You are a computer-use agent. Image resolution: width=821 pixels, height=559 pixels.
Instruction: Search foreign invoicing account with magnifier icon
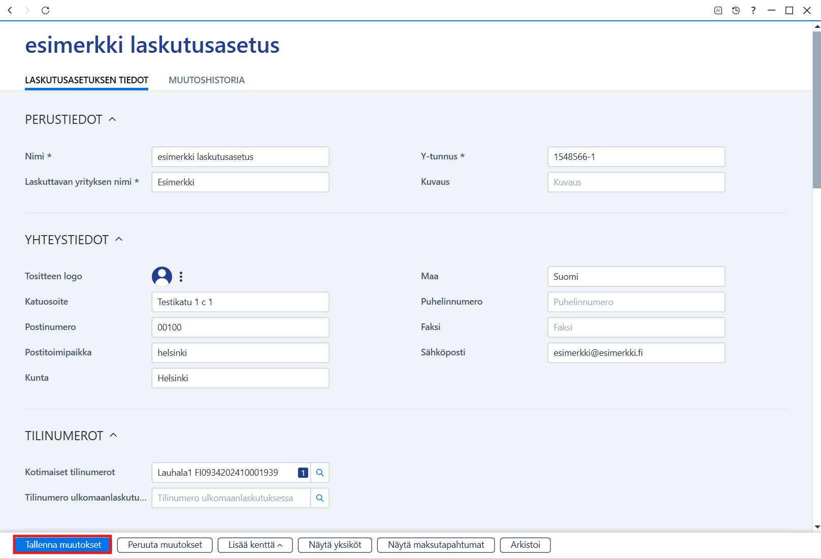click(x=320, y=498)
